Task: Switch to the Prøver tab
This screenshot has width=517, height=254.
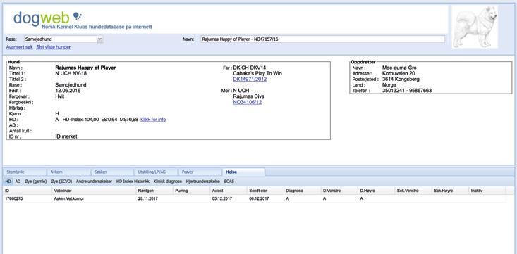Action: (200, 172)
